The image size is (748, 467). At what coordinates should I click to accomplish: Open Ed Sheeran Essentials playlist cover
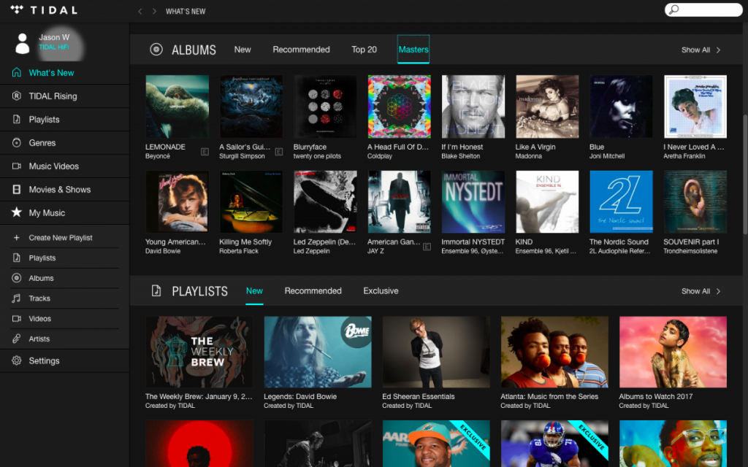pos(436,352)
